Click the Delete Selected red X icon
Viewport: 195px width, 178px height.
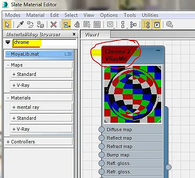point(54,24)
